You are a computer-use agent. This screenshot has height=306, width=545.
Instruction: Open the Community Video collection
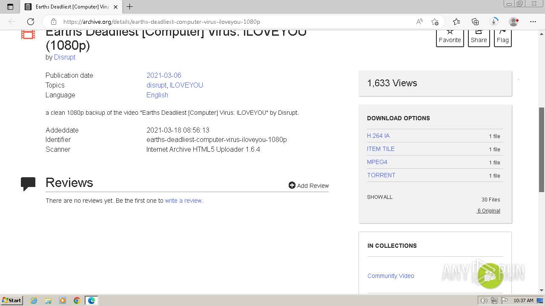click(391, 276)
